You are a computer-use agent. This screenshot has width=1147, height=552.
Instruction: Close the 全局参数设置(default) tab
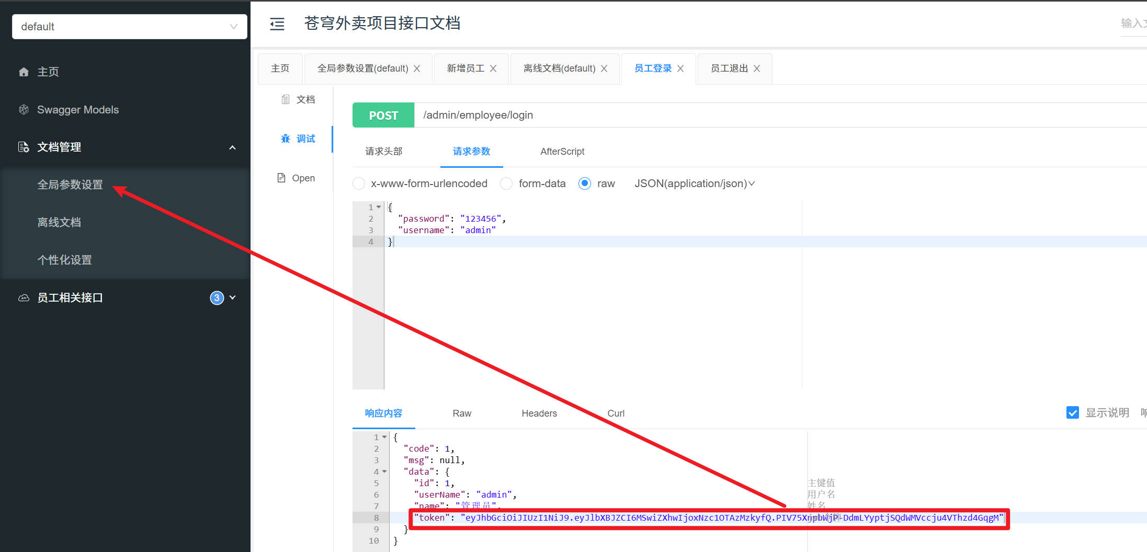(417, 68)
